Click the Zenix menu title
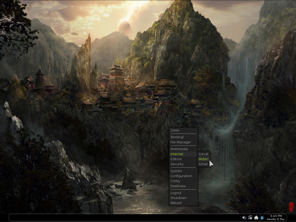Screen dimensions: 296x222 click(x=183, y=130)
